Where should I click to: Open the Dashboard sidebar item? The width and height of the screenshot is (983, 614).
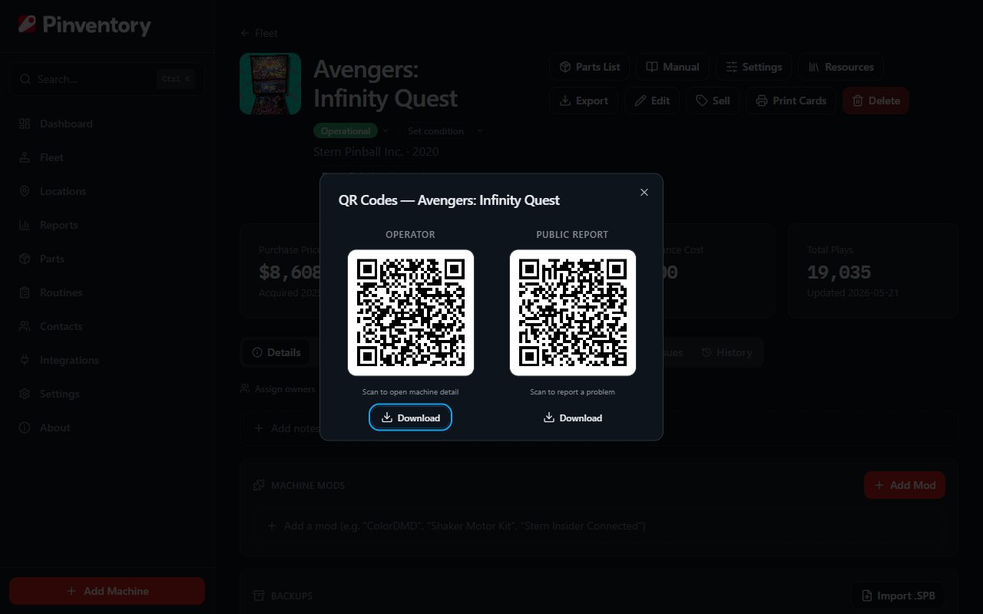[x=107, y=124]
